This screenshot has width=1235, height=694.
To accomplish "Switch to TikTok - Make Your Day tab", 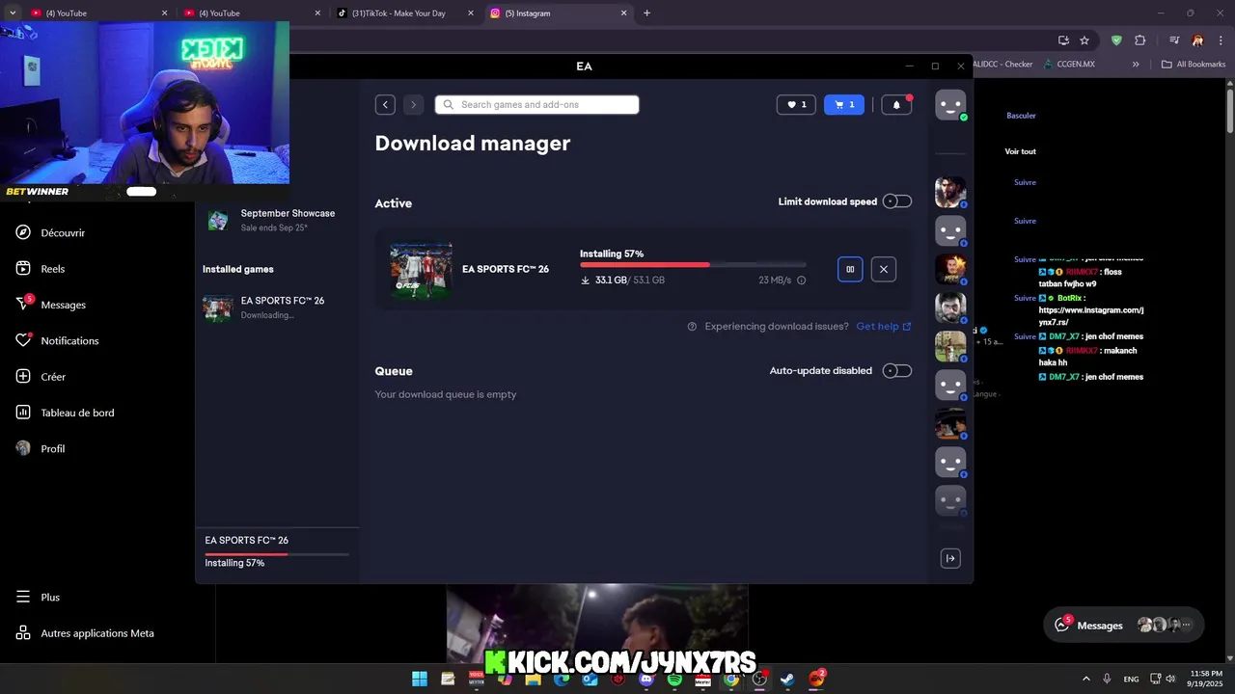I will pyautogui.click(x=405, y=13).
